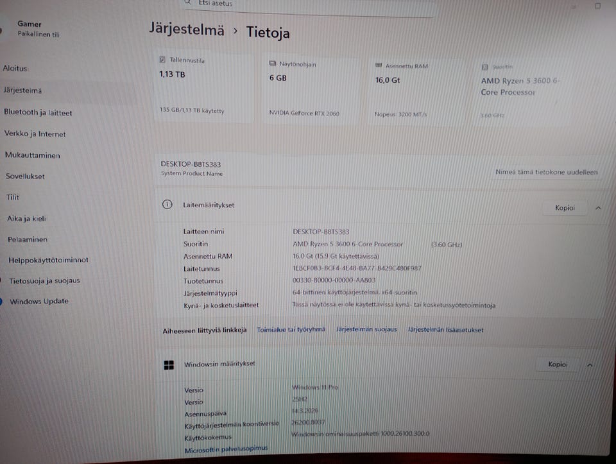Open the Näytönohjain 6 GB card
This screenshot has width=616, height=464.
[x=311, y=89]
